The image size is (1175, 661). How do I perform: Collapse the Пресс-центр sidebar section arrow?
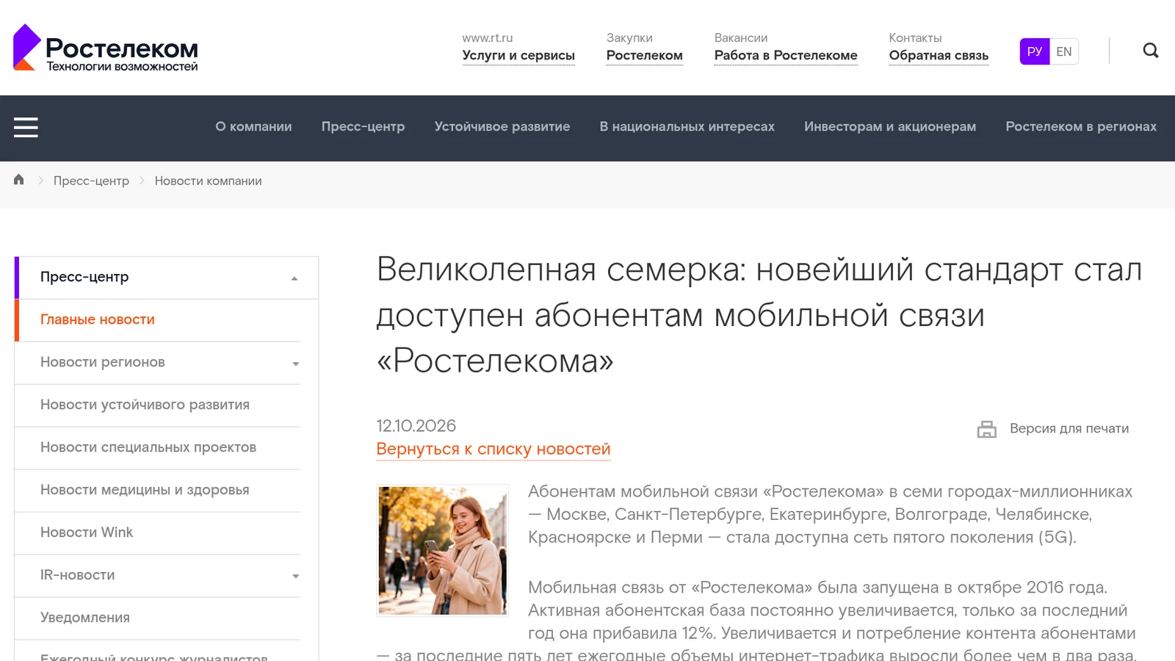(294, 278)
